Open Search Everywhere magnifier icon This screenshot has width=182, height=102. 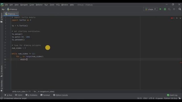tap(180, 9)
